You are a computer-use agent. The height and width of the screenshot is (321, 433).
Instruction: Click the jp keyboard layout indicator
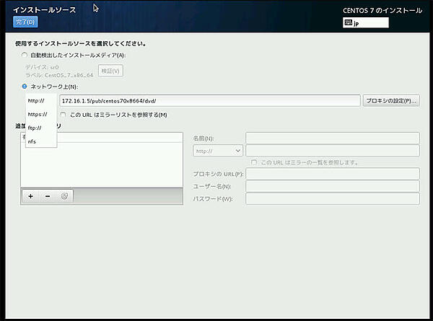point(366,22)
